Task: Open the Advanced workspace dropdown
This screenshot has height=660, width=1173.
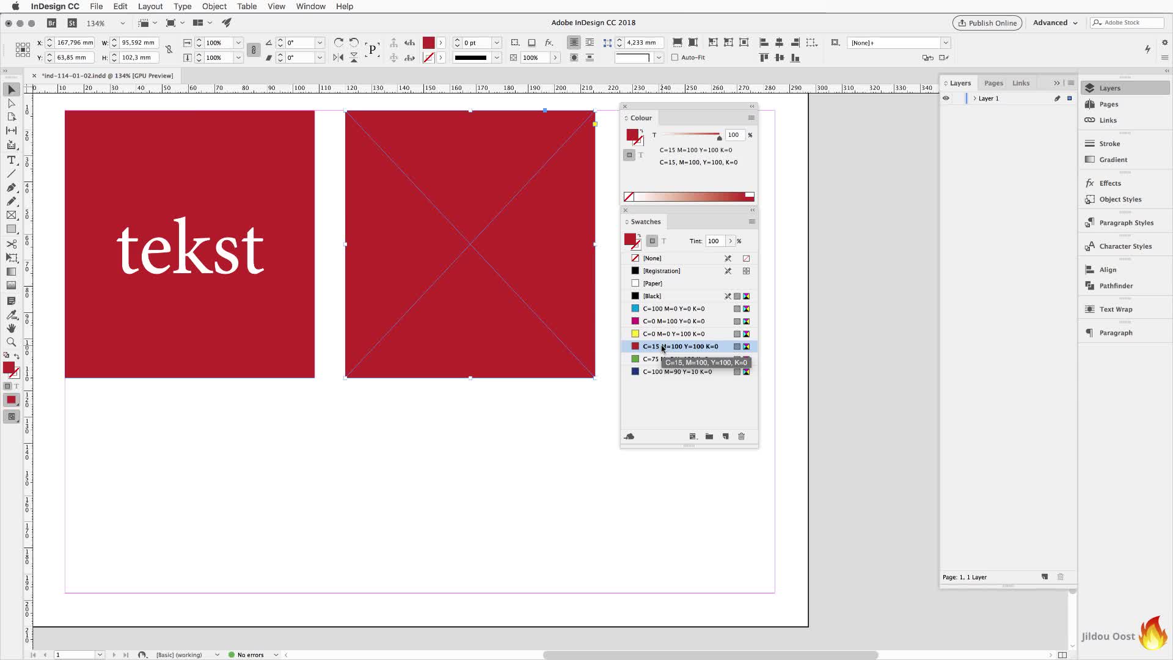Action: 1055,23
